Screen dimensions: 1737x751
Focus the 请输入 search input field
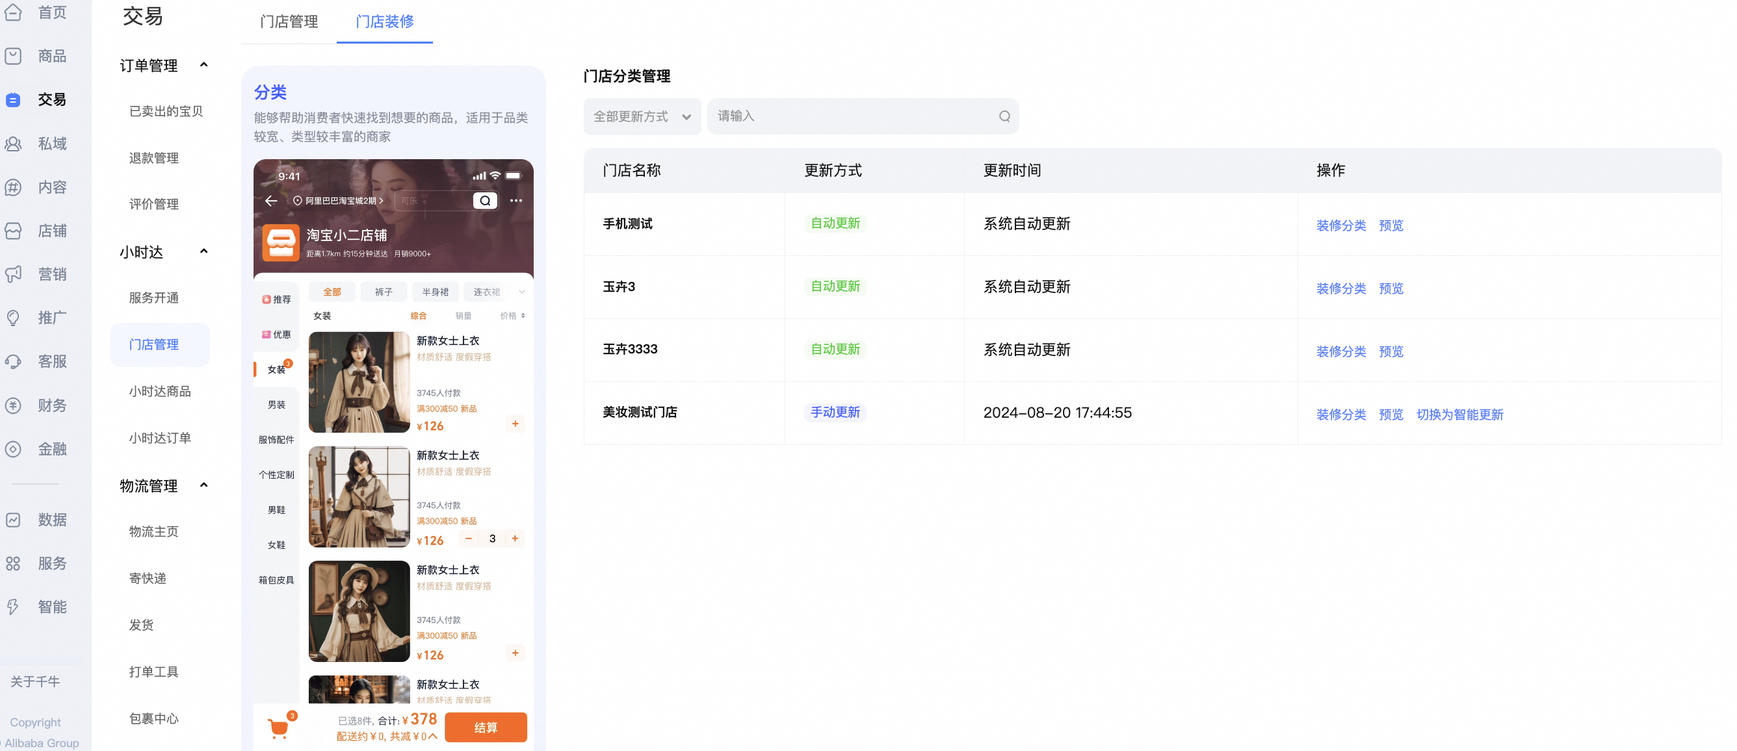tap(863, 117)
